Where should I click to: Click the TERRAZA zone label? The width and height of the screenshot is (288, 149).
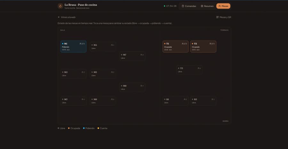(224, 30)
